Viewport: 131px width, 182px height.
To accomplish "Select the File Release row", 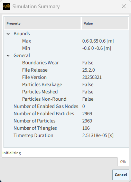I will pyautogui.click(x=66, y=70).
